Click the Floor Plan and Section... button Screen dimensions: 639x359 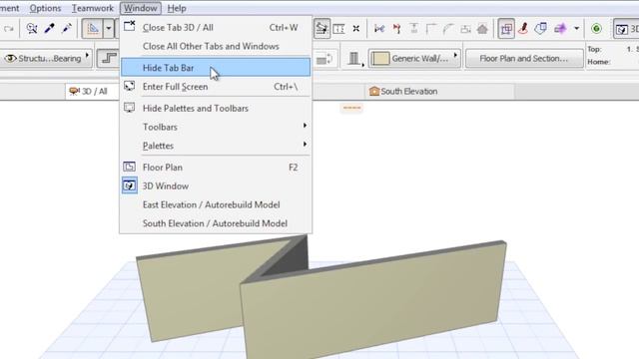click(524, 58)
